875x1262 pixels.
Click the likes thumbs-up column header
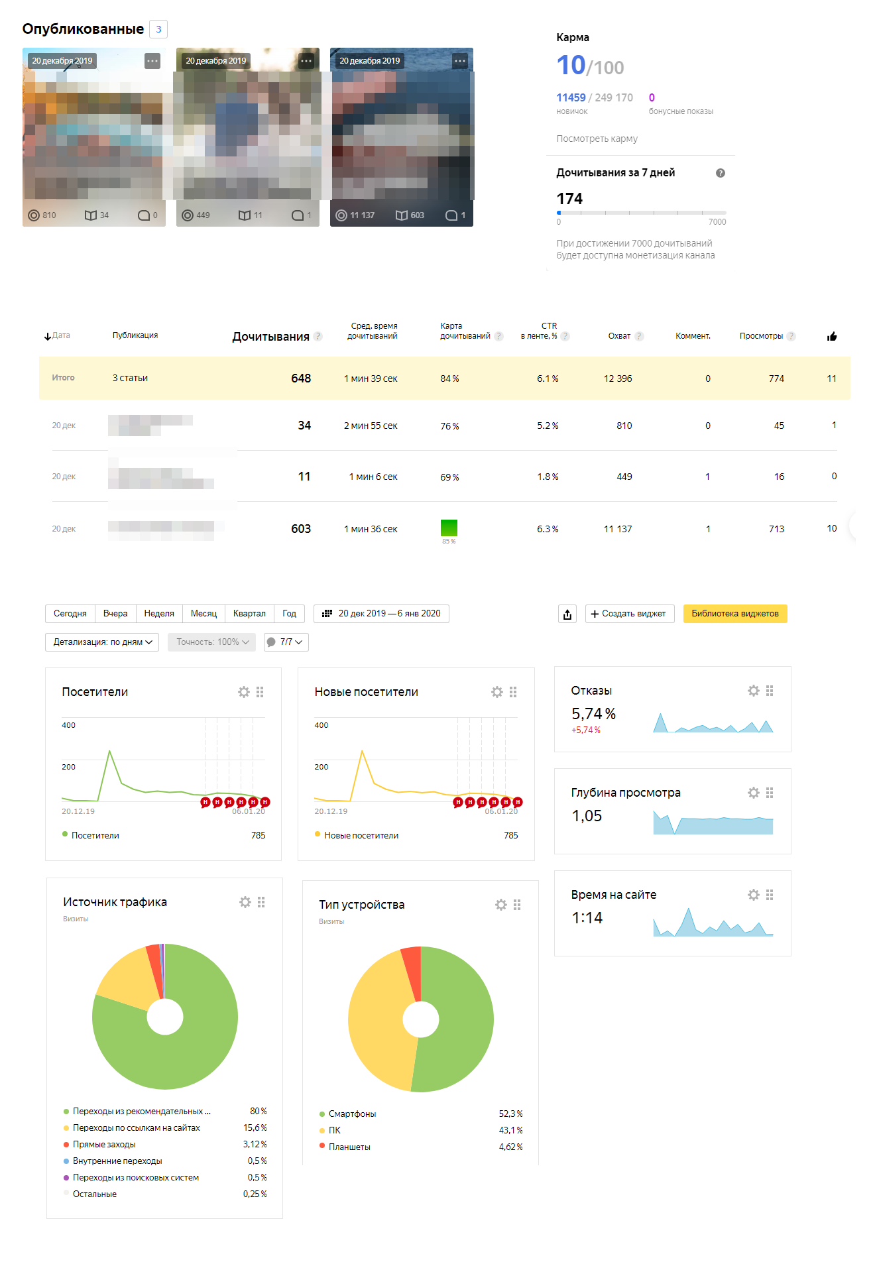(x=832, y=337)
